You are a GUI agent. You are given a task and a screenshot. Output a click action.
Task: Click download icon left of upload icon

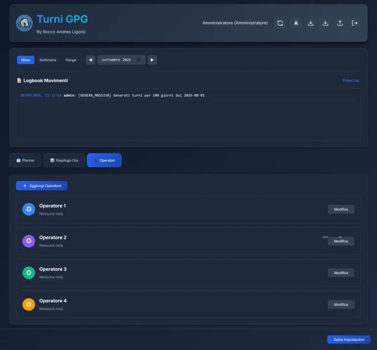(x=325, y=23)
